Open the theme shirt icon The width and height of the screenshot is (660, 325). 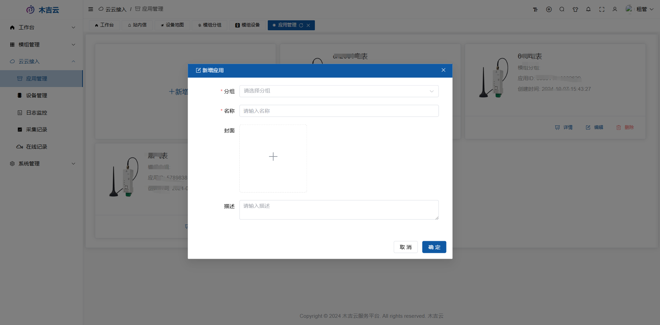575,10
